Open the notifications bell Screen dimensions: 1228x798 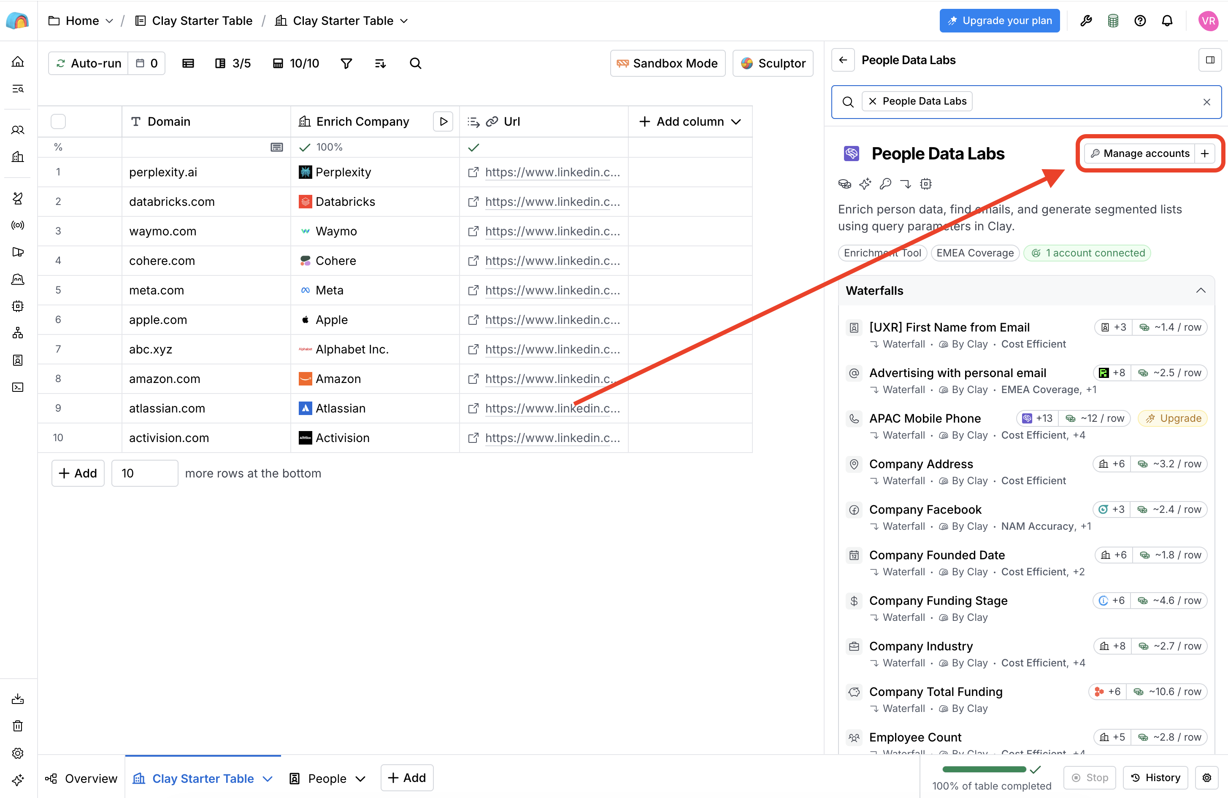(1167, 21)
